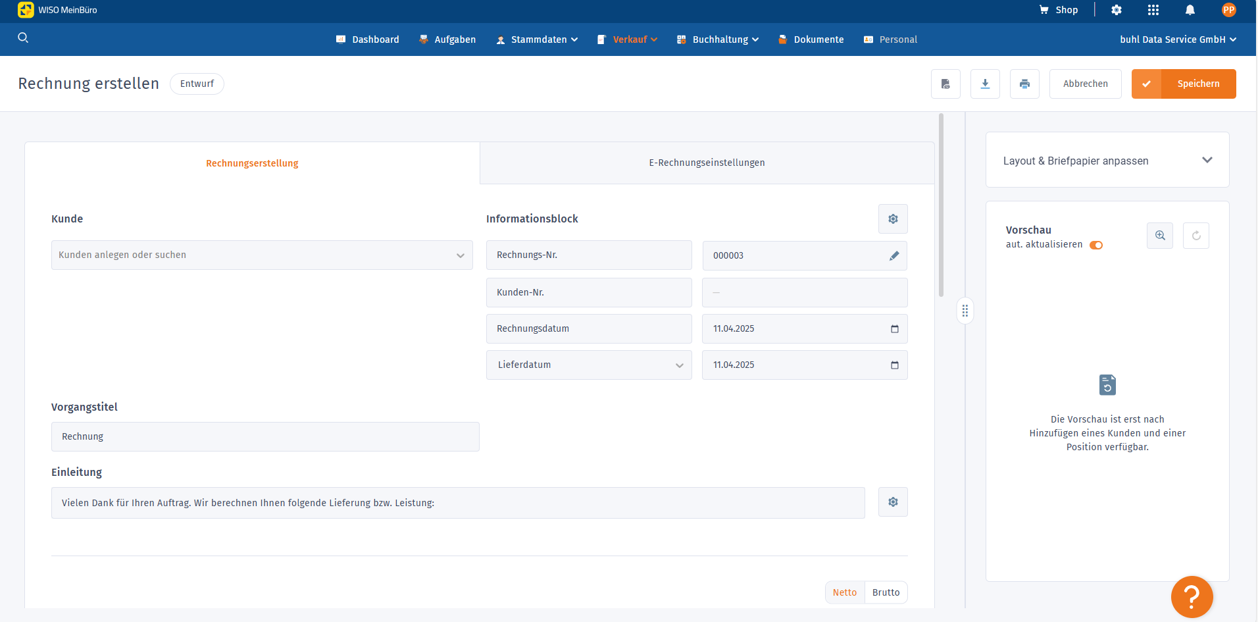Open Lieferdatum calendar icon
Screen dimensions: 1258x622
click(x=894, y=365)
